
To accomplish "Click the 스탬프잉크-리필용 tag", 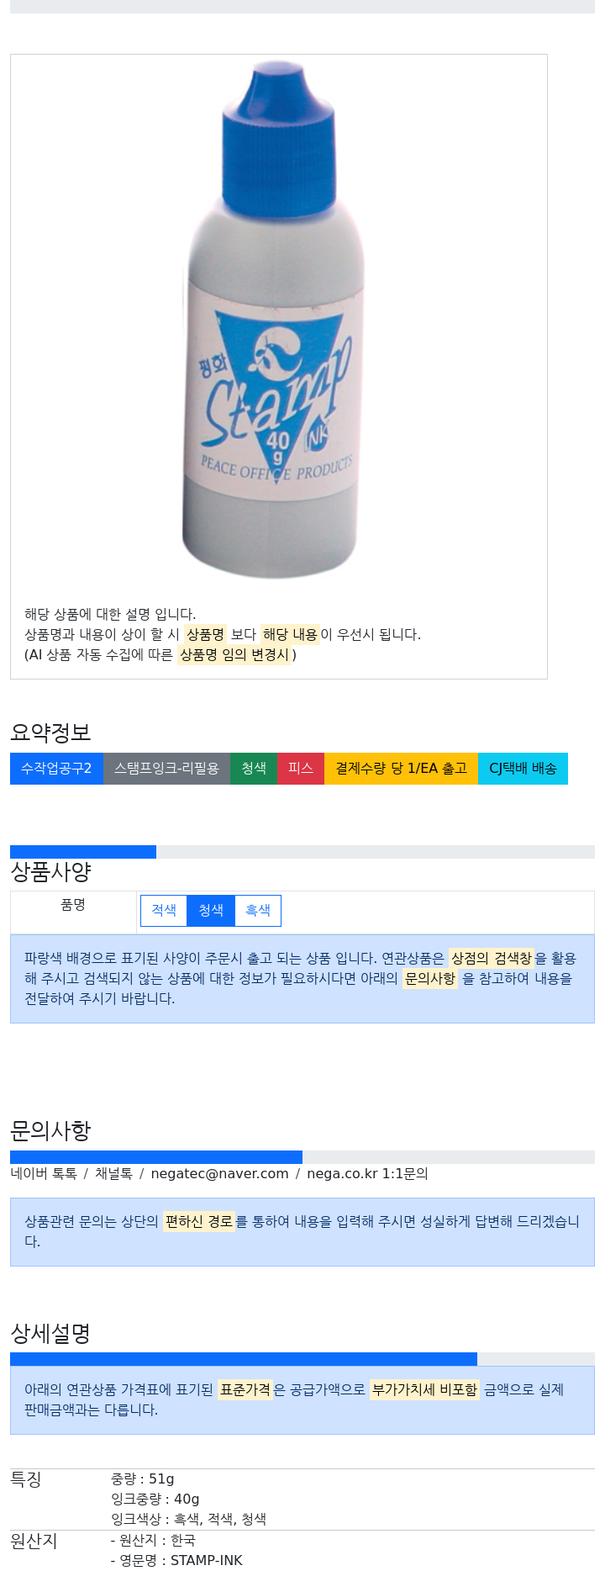I will tap(166, 769).
